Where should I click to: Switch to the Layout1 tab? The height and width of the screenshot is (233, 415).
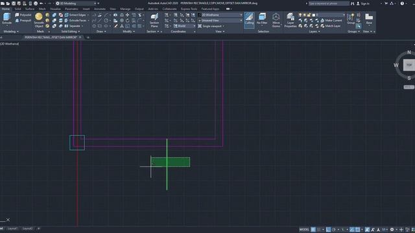tap(12, 228)
